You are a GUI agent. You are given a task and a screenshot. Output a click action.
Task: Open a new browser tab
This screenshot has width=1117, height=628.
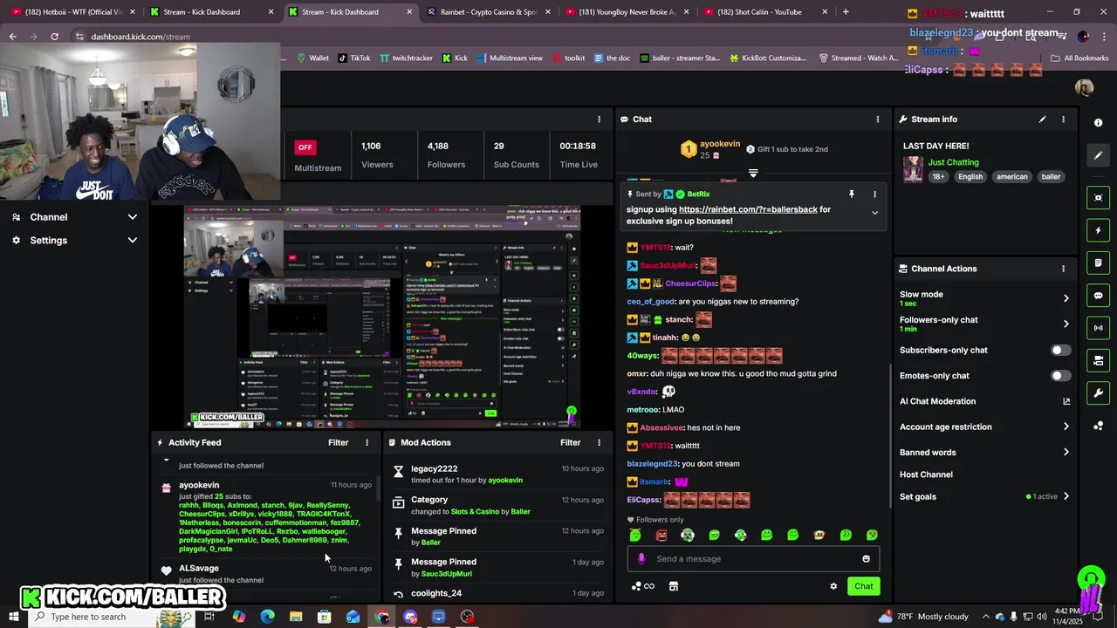[x=846, y=12]
